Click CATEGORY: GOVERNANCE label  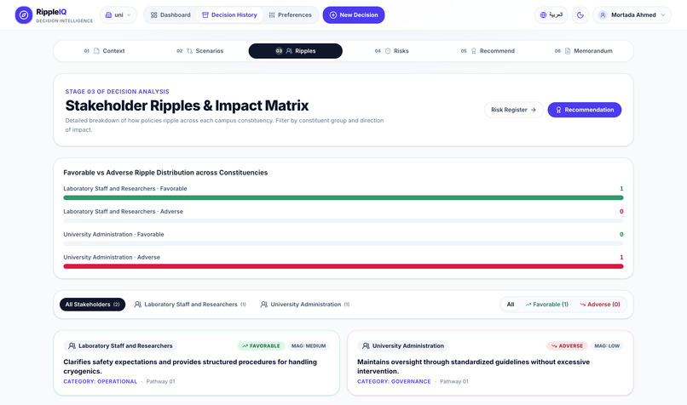[x=394, y=381]
